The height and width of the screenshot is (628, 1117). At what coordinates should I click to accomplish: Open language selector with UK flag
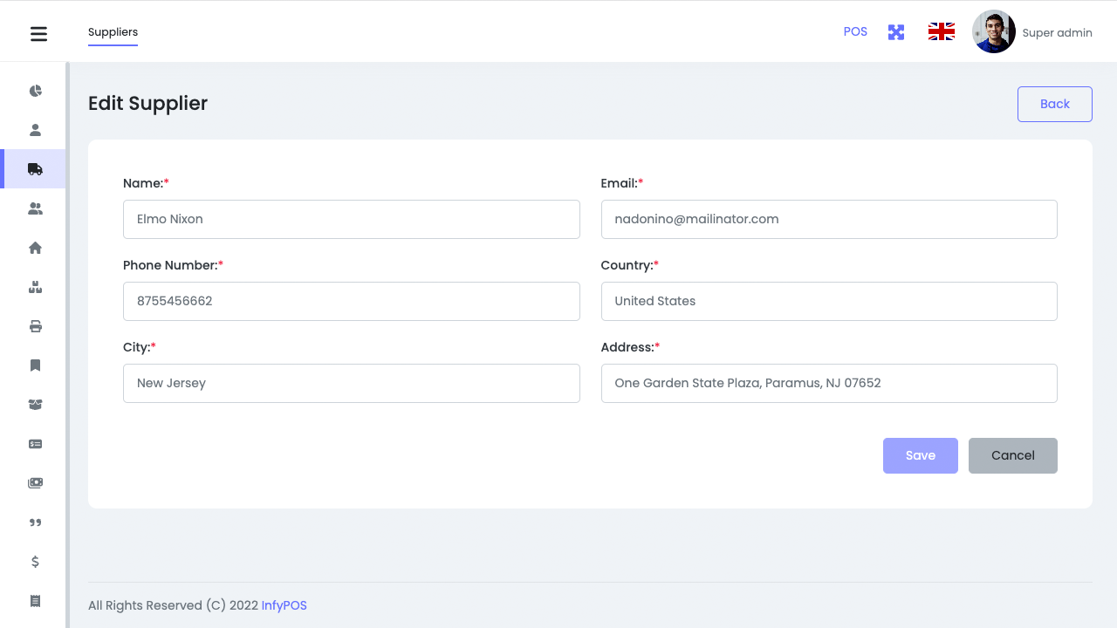(x=941, y=32)
